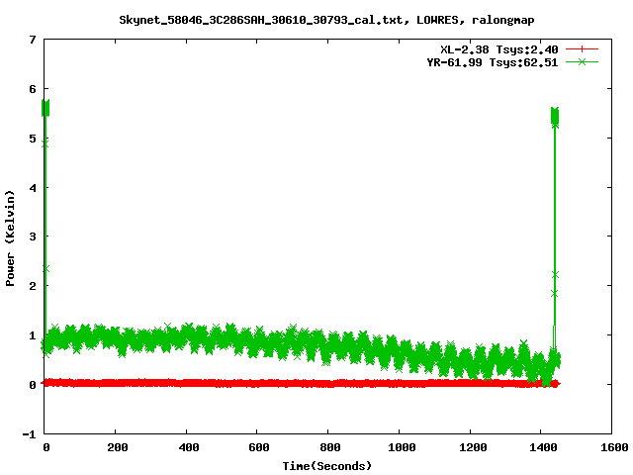Click the y-axis tick label 2
The height and width of the screenshot is (475, 633).
[x=33, y=286]
